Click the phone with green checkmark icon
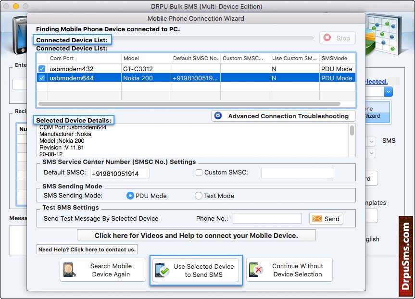This screenshot has width=415, height=299. pos(162,270)
